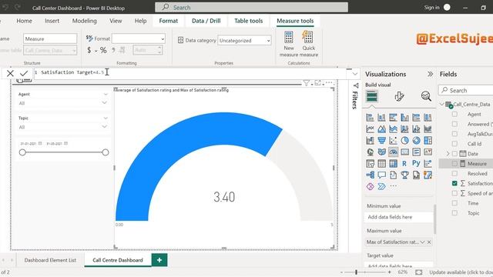Viewport: 493px width, 277px height.
Task: Select the Map visualization globe icon
Action: pyautogui.click(x=370, y=152)
